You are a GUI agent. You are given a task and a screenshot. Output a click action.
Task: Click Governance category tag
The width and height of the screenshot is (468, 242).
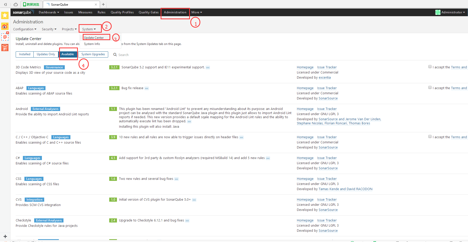(x=54, y=67)
